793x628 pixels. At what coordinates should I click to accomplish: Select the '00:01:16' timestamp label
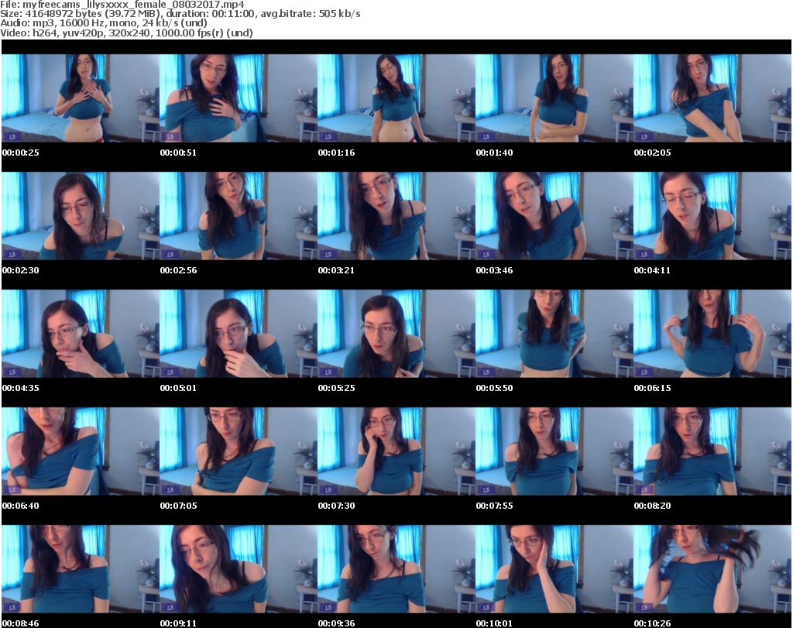tap(336, 153)
